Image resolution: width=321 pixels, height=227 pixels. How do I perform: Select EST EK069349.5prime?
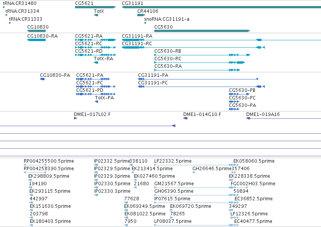pos(126,210)
